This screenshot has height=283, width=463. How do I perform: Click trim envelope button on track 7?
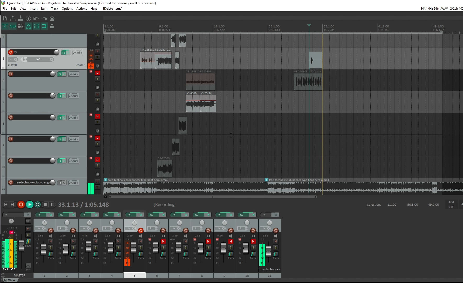(x=74, y=96)
